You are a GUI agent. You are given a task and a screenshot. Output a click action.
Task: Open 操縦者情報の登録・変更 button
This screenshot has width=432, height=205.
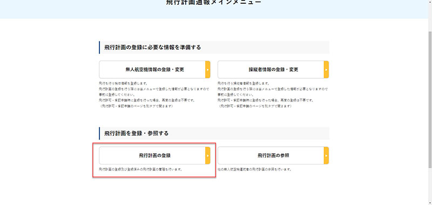273,70
